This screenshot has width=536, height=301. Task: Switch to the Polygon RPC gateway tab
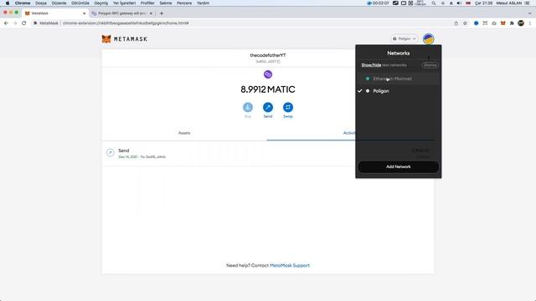click(x=121, y=13)
